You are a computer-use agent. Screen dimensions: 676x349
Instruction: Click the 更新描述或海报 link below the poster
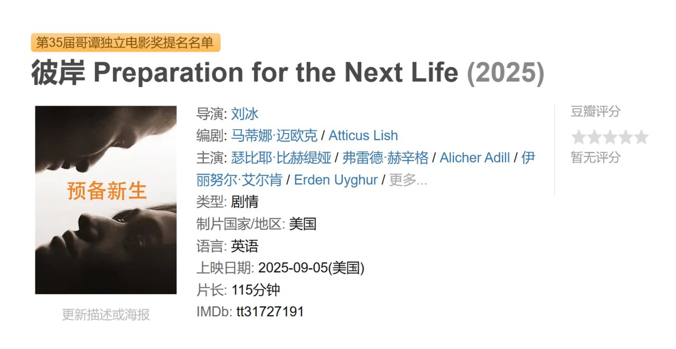(x=106, y=315)
